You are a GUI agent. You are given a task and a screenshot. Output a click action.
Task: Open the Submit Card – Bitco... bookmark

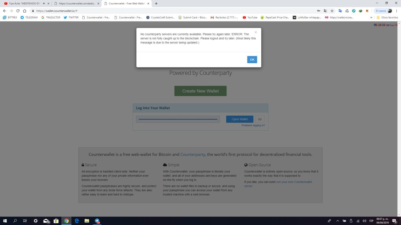[193, 17]
